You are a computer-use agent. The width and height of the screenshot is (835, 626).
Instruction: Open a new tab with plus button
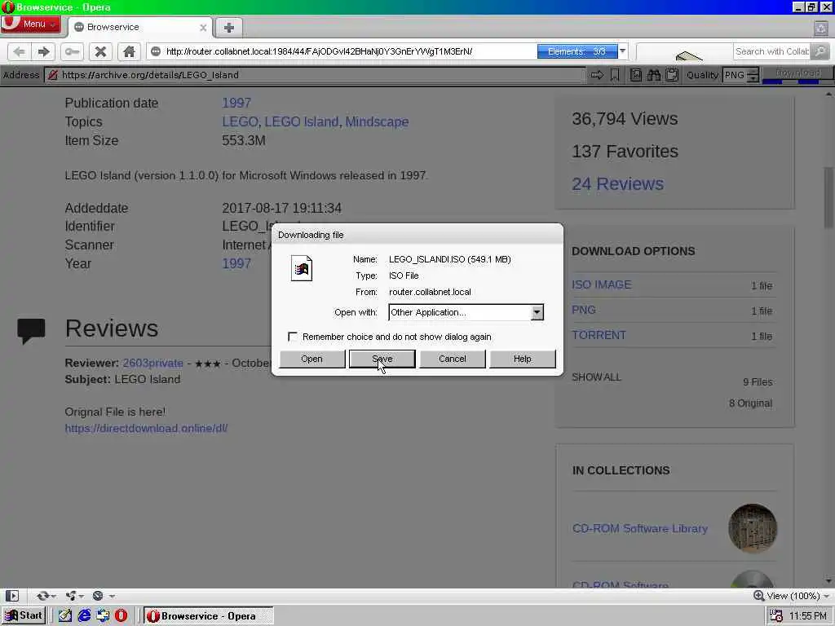(x=229, y=28)
